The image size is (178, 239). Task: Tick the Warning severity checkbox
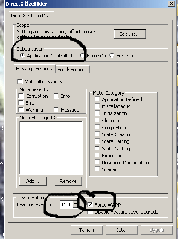coord(21,110)
